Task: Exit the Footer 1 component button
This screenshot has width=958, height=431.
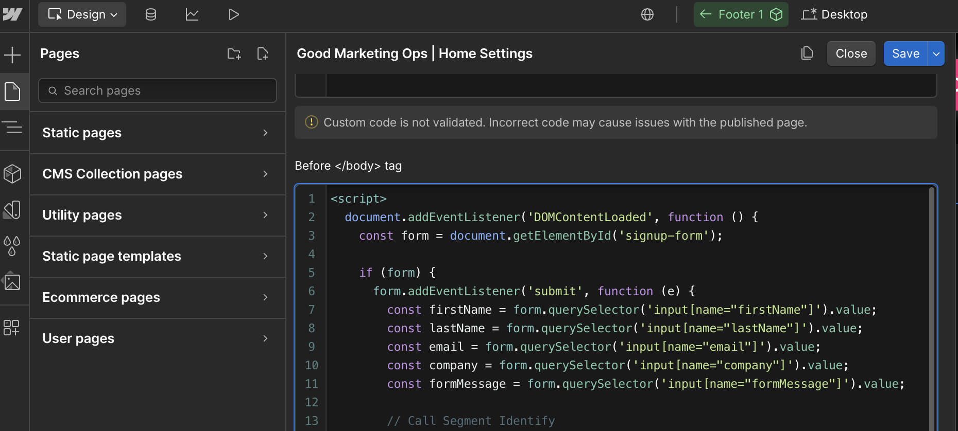Action: click(741, 14)
